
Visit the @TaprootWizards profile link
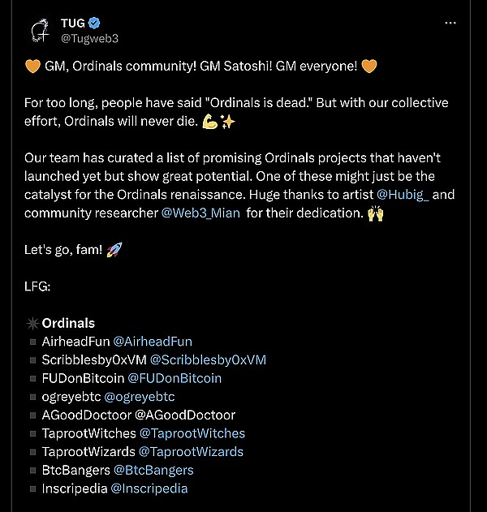(x=192, y=452)
